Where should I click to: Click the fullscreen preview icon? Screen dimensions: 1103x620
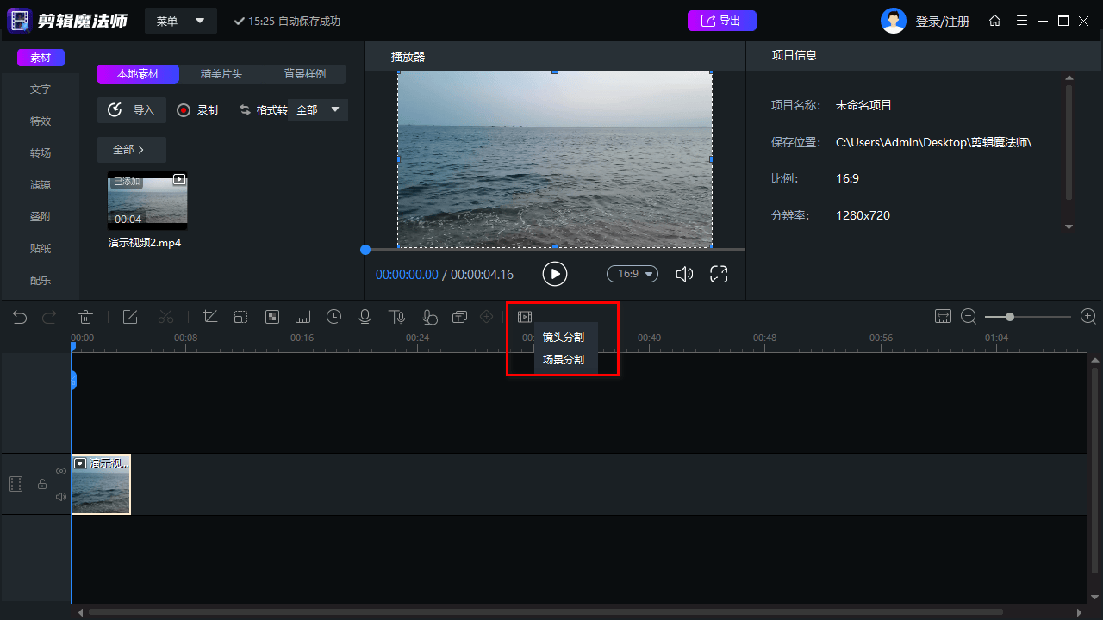(x=719, y=274)
